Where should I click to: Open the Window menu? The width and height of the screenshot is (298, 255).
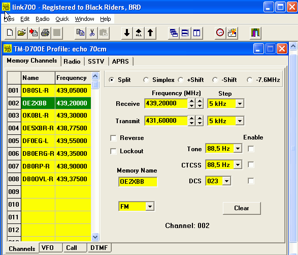(84, 19)
